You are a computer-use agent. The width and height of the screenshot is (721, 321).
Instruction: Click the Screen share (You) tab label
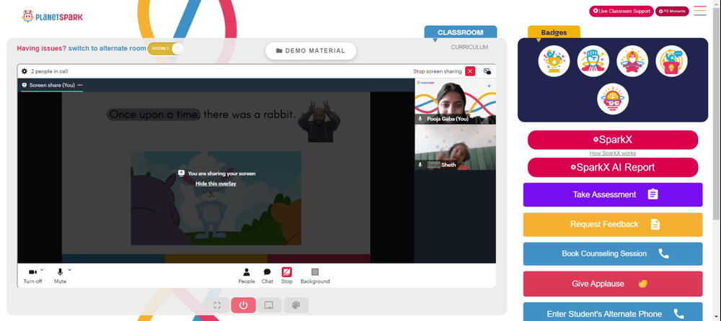[x=52, y=85]
